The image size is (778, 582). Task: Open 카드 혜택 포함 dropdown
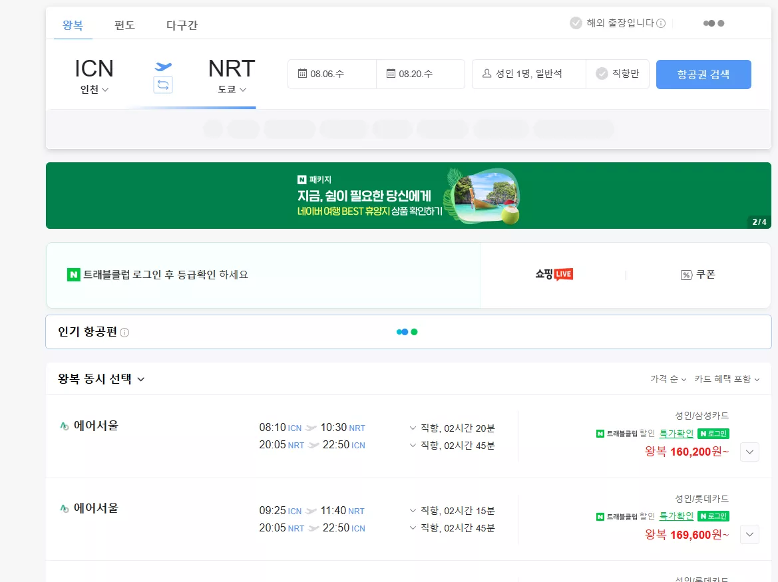click(727, 379)
